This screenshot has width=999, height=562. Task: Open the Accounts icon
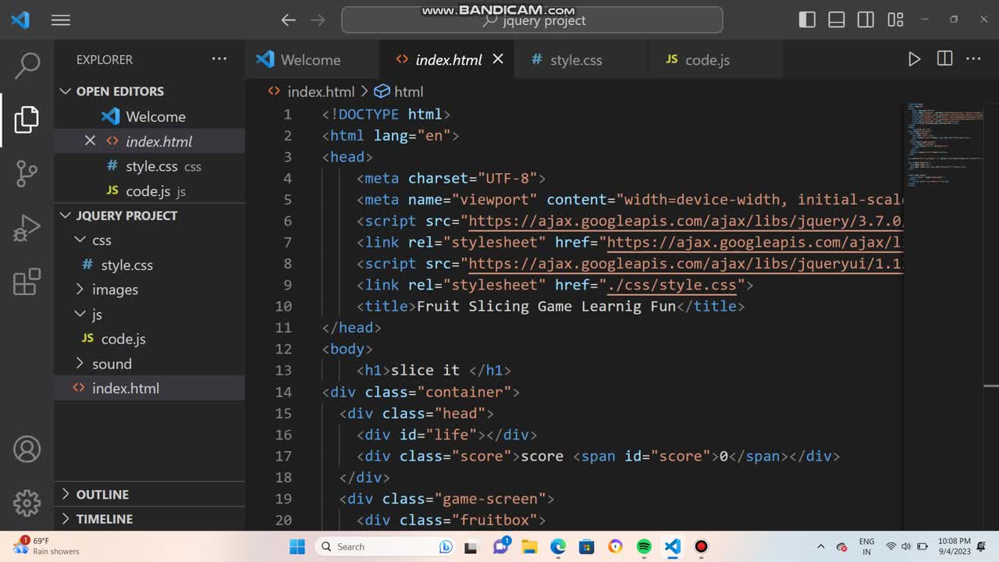click(x=27, y=450)
